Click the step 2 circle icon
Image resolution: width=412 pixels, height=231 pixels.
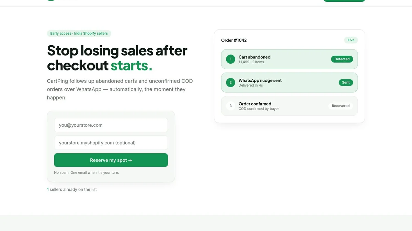click(231, 82)
